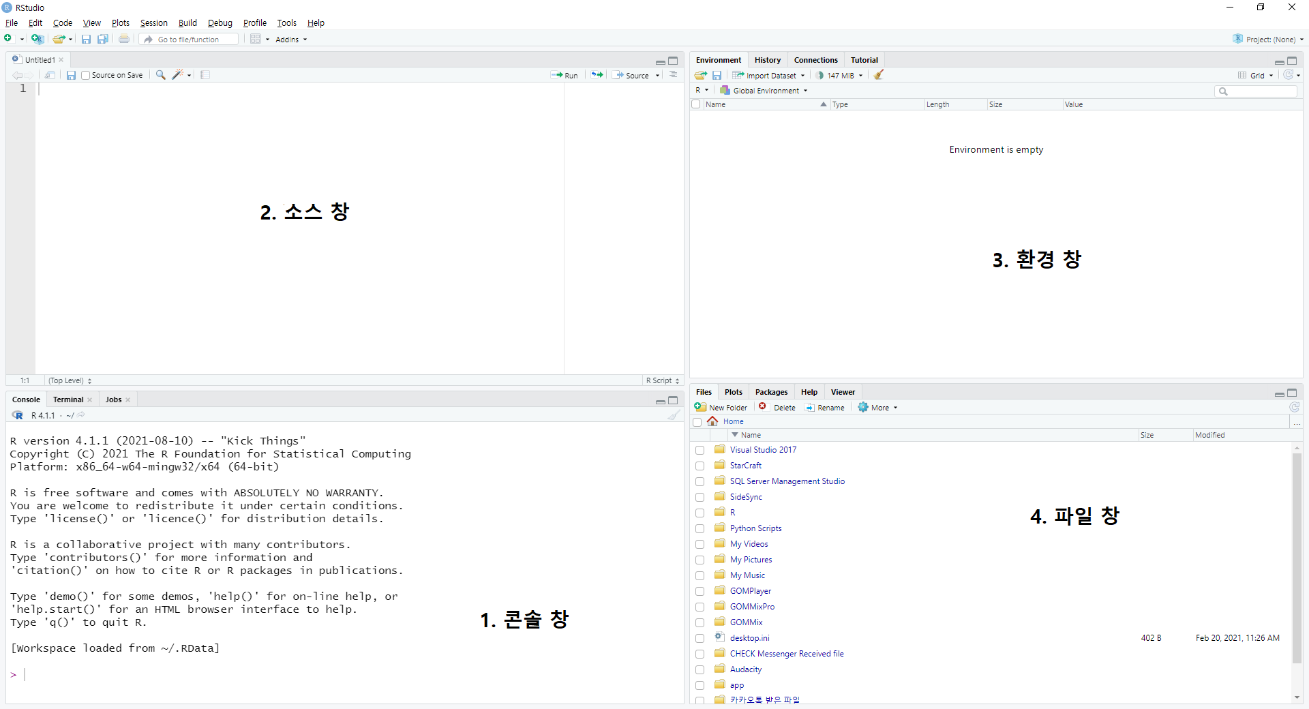Tick the desktop.ini file checkbox
The height and width of the screenshot is (709, 1309).
click(x=699, y=638)
